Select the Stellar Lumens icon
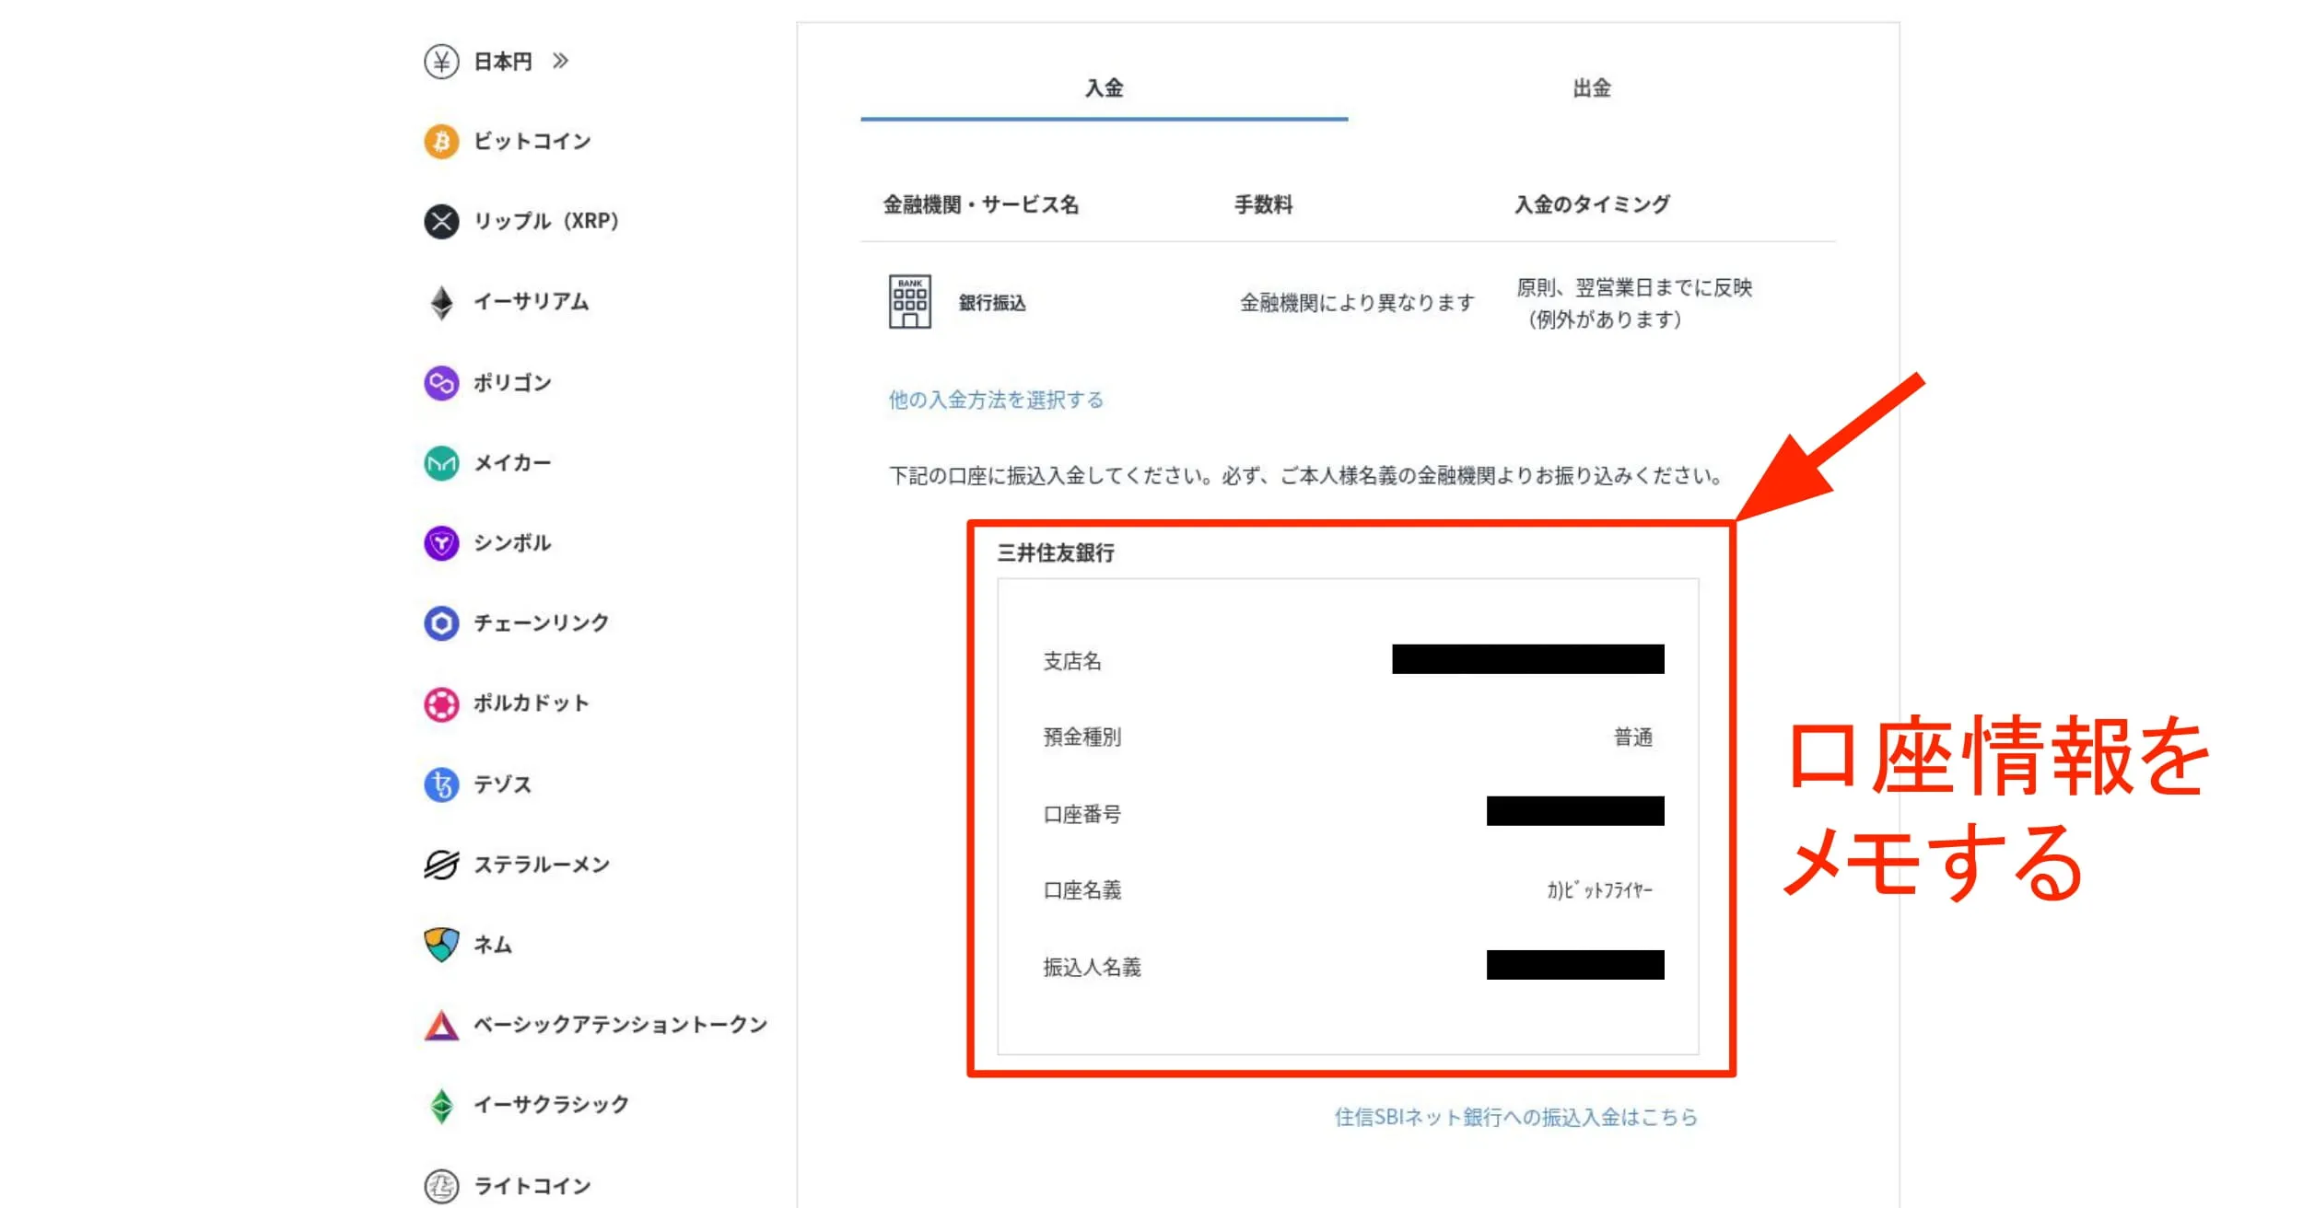This screenshot has width=2303, height=1208. coord(442,864)
